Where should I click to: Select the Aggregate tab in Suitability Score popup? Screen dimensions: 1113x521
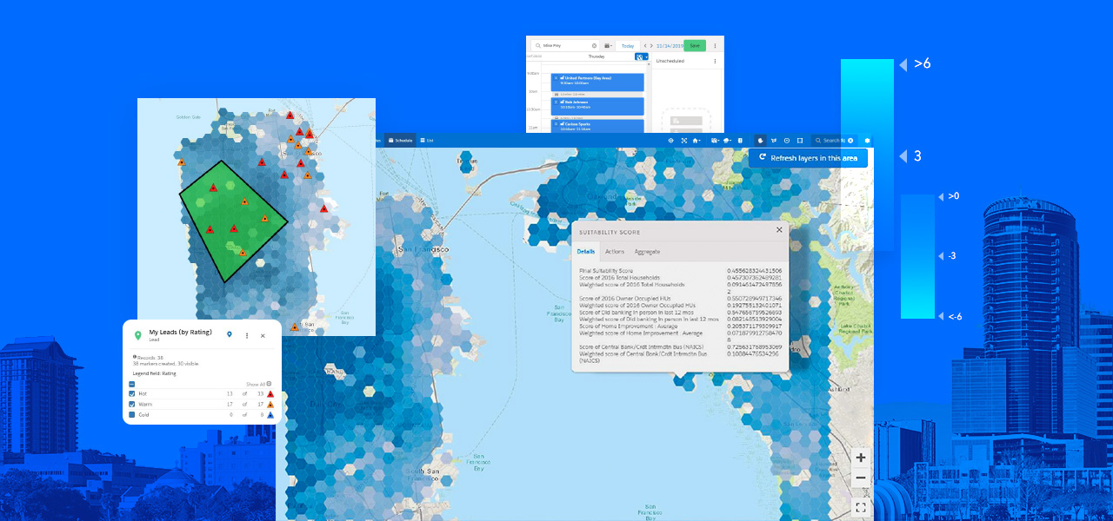(647, 252)
